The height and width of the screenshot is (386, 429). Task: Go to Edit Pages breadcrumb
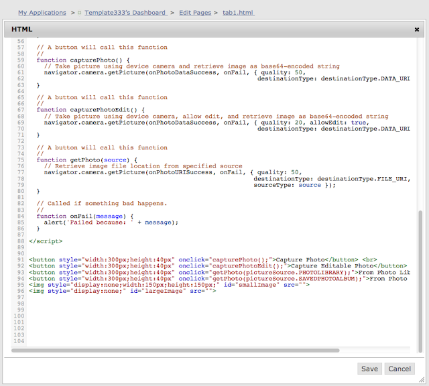(x=195, y=13)
